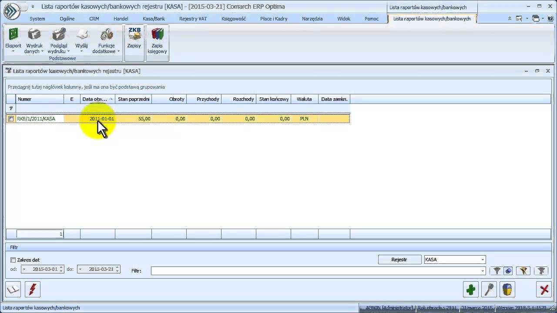This screenshot has width=557, height=313.
Task: Open the System menu tab
Action: tap(37, 19)
